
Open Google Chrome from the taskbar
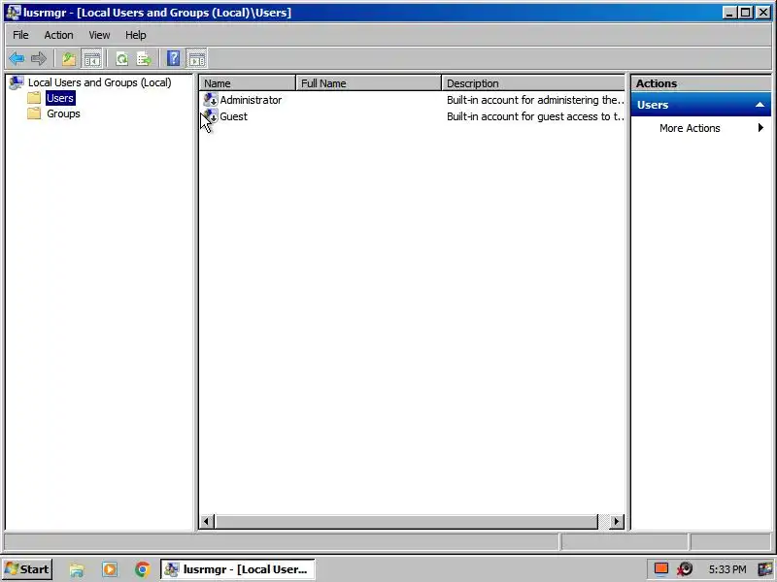pos(142,569)
